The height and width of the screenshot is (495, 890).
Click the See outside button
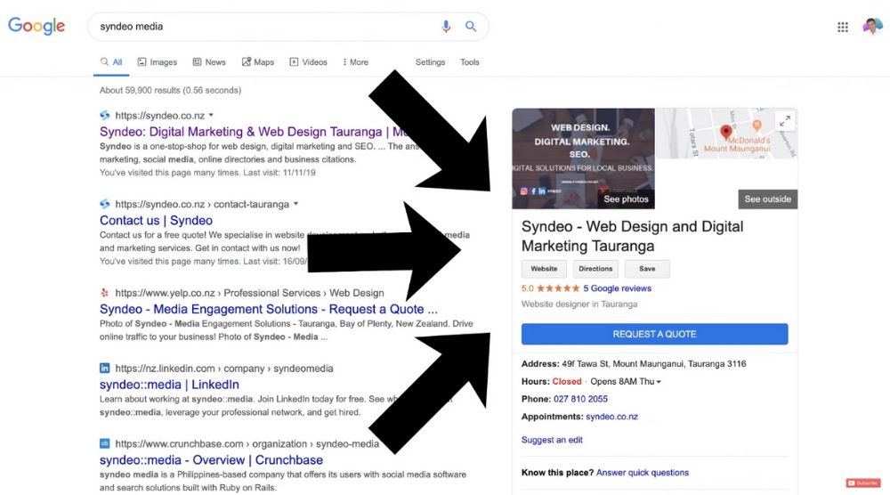pos(767,199)
